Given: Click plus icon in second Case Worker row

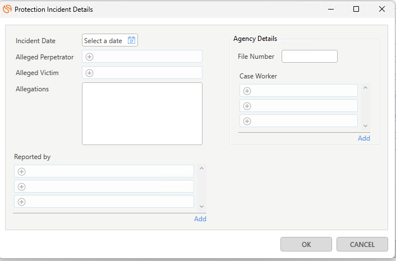Looking at the screenshot, I should coord(247,106).
